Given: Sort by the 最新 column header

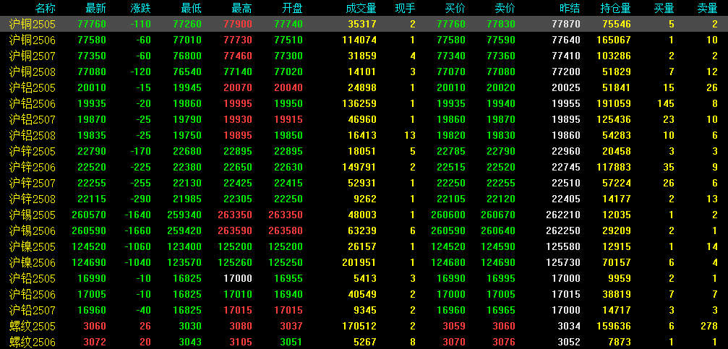Looking at the screenshot, I should pos(96,8).
